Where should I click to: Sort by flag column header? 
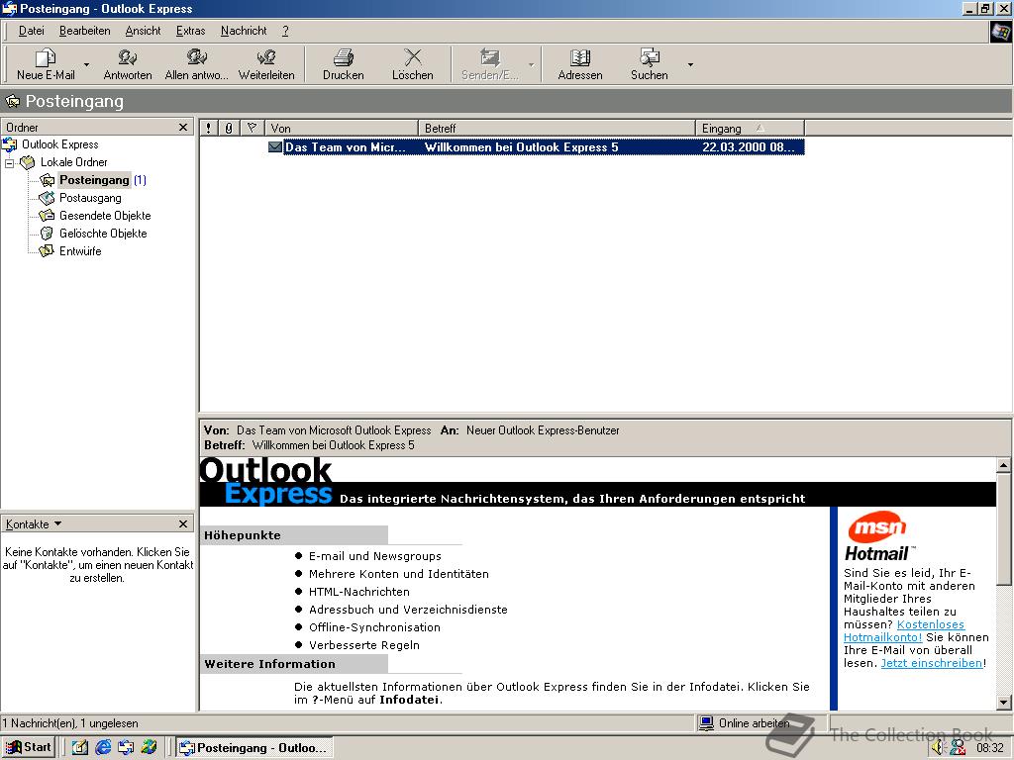click(x=253, y=128)
